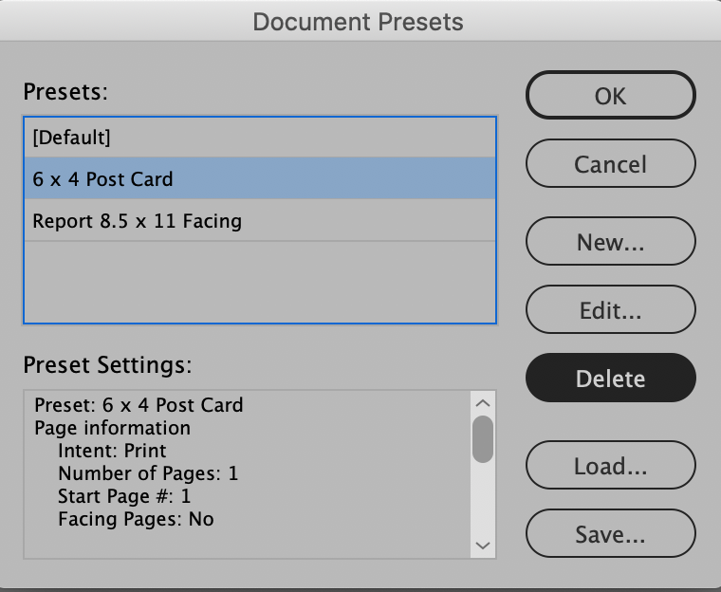Load... presets from a file
Viewport: 721px width, 592px height.
tap(610, 466)
